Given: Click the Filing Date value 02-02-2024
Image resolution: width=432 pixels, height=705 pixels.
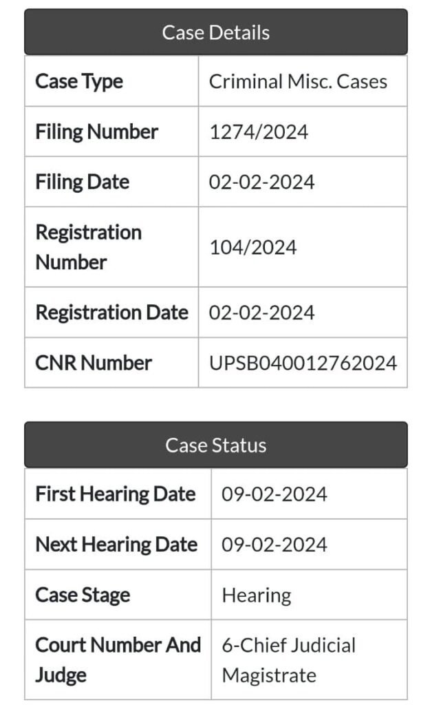Looking at the screenshot, I should (x=261, y=182).
